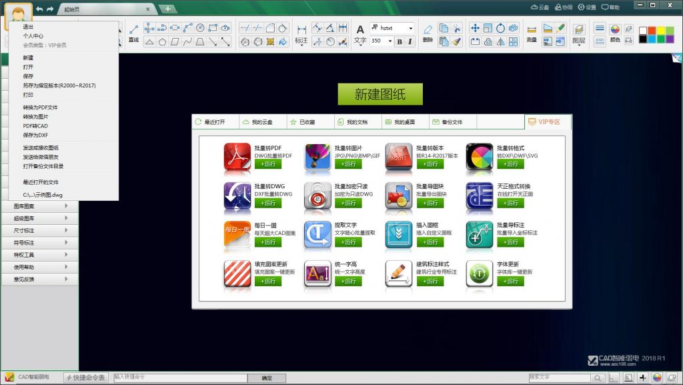Run the 字体更新 tool

point(510,282)
